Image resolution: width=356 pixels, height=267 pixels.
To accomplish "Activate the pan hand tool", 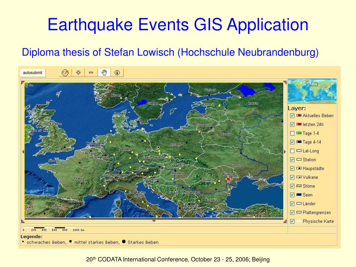I will tap(104, 73).
